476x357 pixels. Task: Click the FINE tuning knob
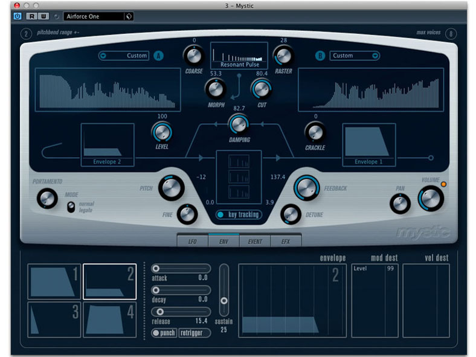187,214
